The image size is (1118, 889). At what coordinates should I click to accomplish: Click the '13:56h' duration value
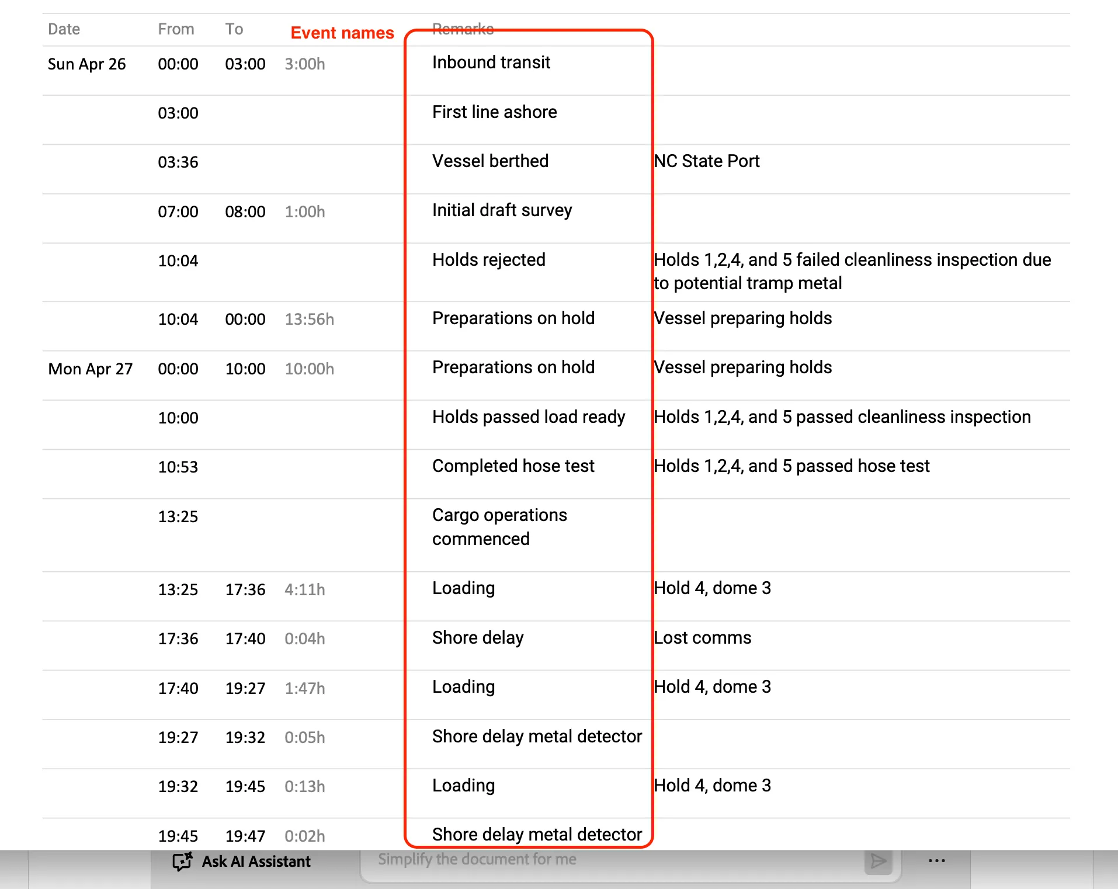pyautogui.click(x=310, y=320)
